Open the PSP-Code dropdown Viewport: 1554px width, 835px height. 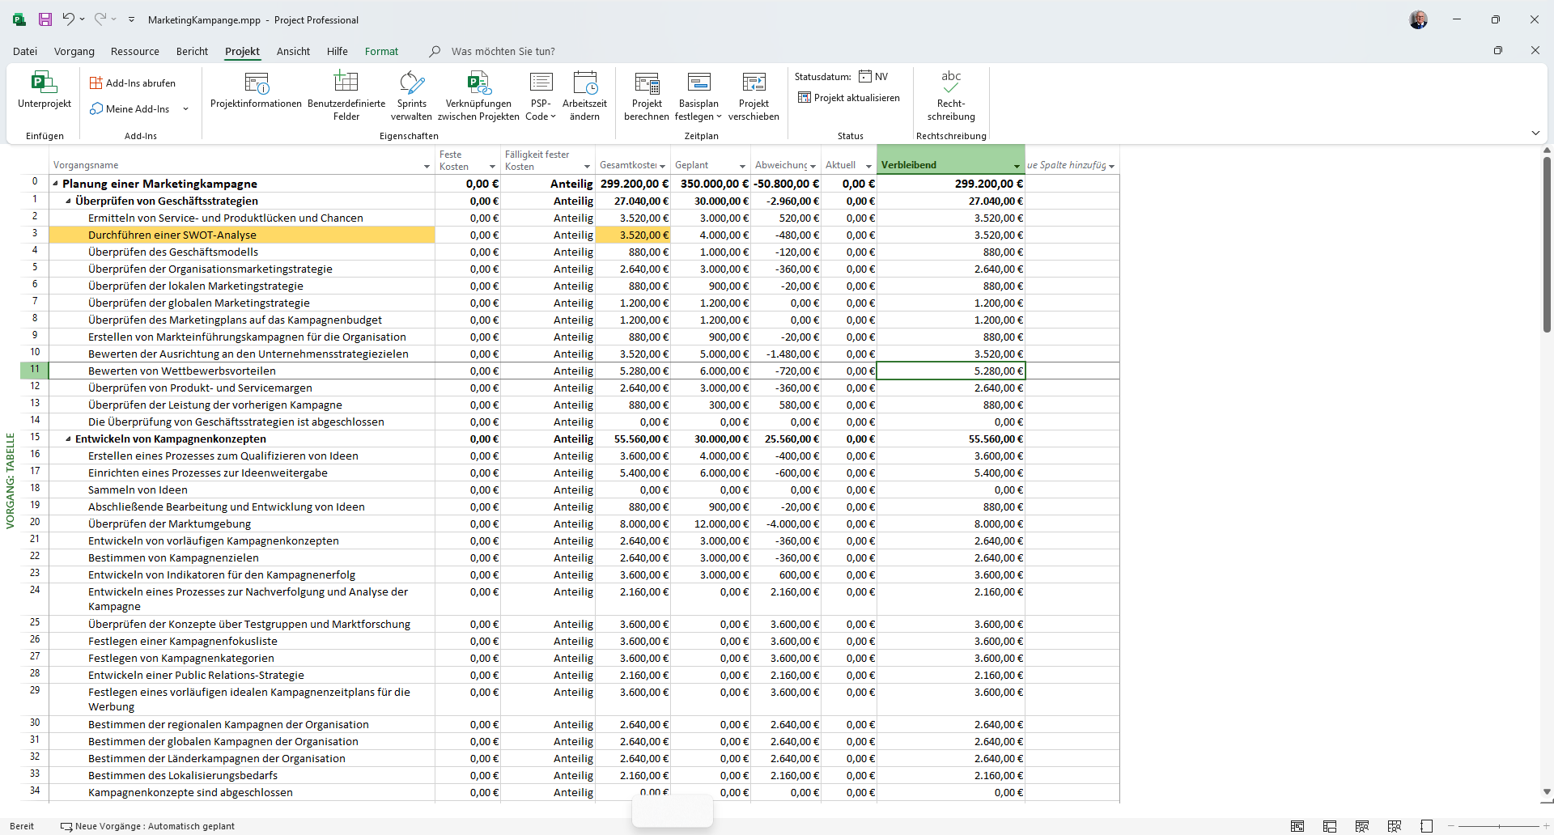point(541,96)
